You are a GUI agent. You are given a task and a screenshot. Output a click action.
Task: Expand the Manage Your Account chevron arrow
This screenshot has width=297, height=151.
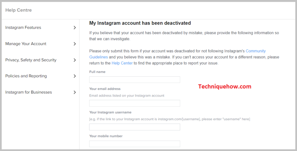[x=75, y=44]
